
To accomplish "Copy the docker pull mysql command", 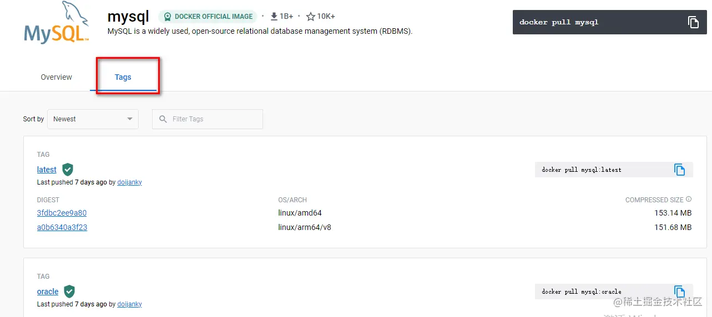I will (693, 22).
